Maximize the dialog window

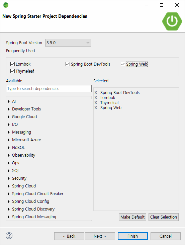click(162, 5)
